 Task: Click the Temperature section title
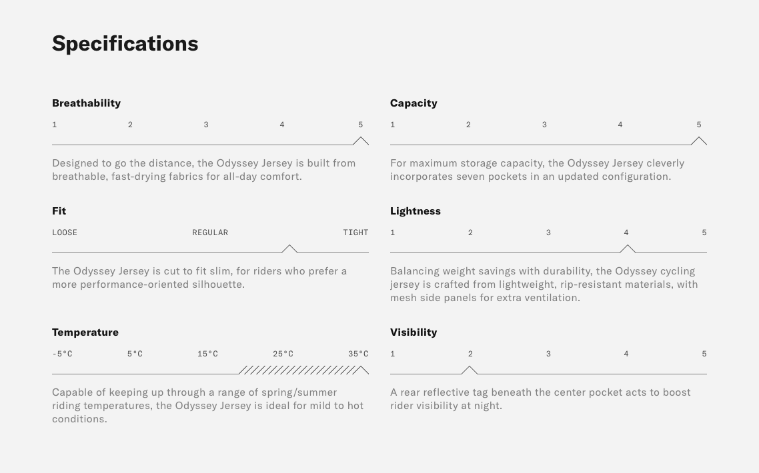[x=85, y=332]
